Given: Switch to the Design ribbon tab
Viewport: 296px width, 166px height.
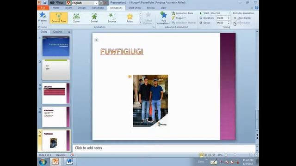Looking at the screenshot, I should tap(81, 8).
